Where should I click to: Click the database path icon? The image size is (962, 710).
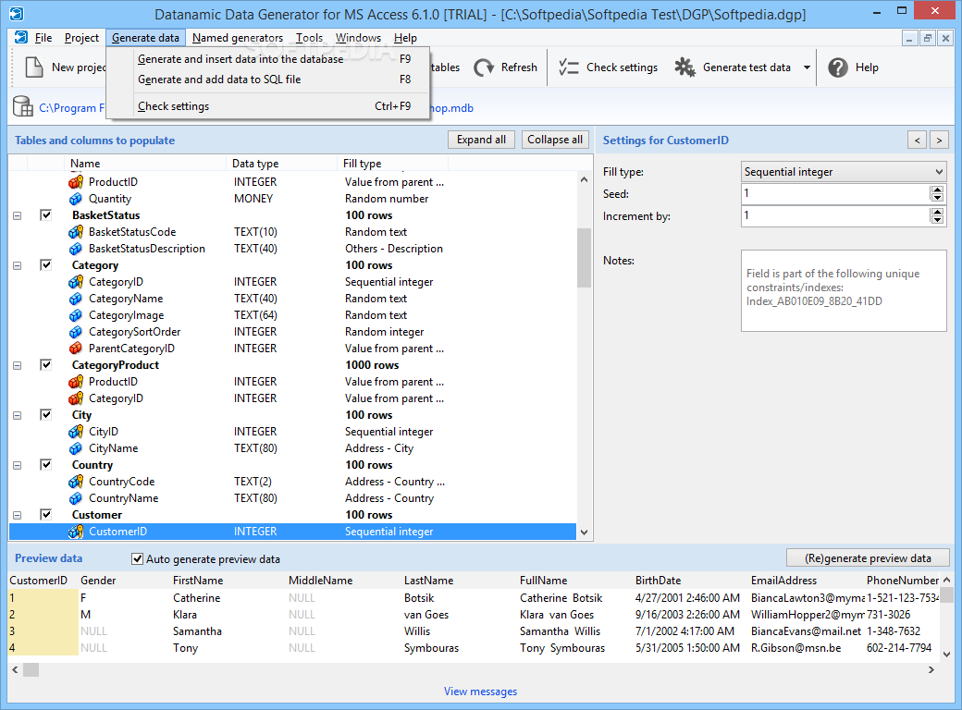pos(23,106)
